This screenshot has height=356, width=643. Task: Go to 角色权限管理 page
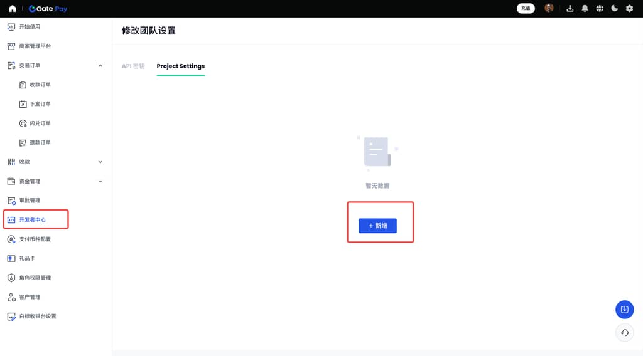35,278
